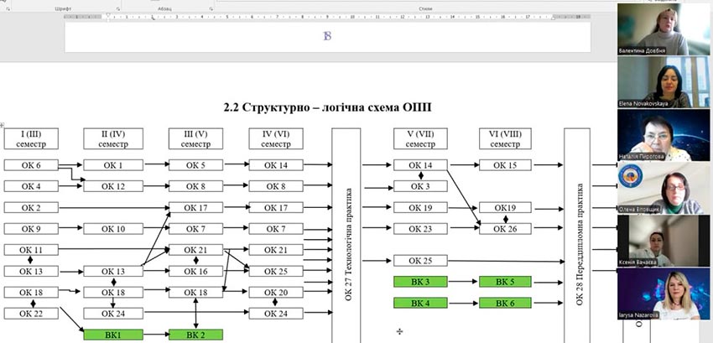
Task: Click the Стили group label in the ribbon
Action: coord(425,8)
